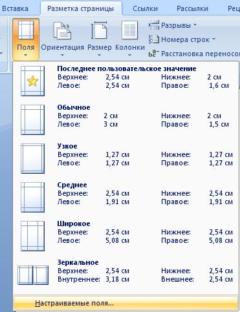The height and width of the screenshot is (312, 240).
Task: Click the Разрывы breaks icon
Action: (x=154, y=25)
